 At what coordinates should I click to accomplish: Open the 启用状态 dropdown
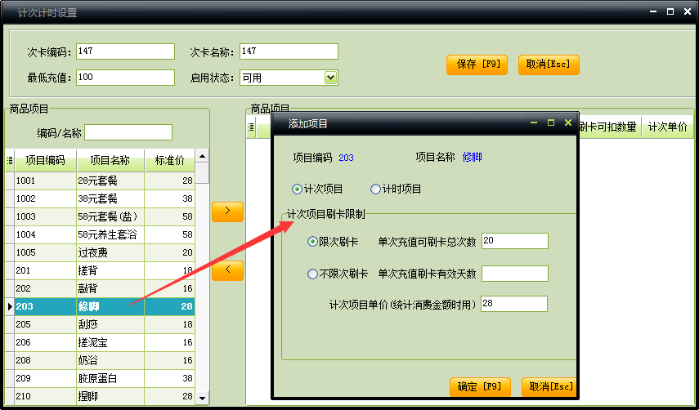330,78
